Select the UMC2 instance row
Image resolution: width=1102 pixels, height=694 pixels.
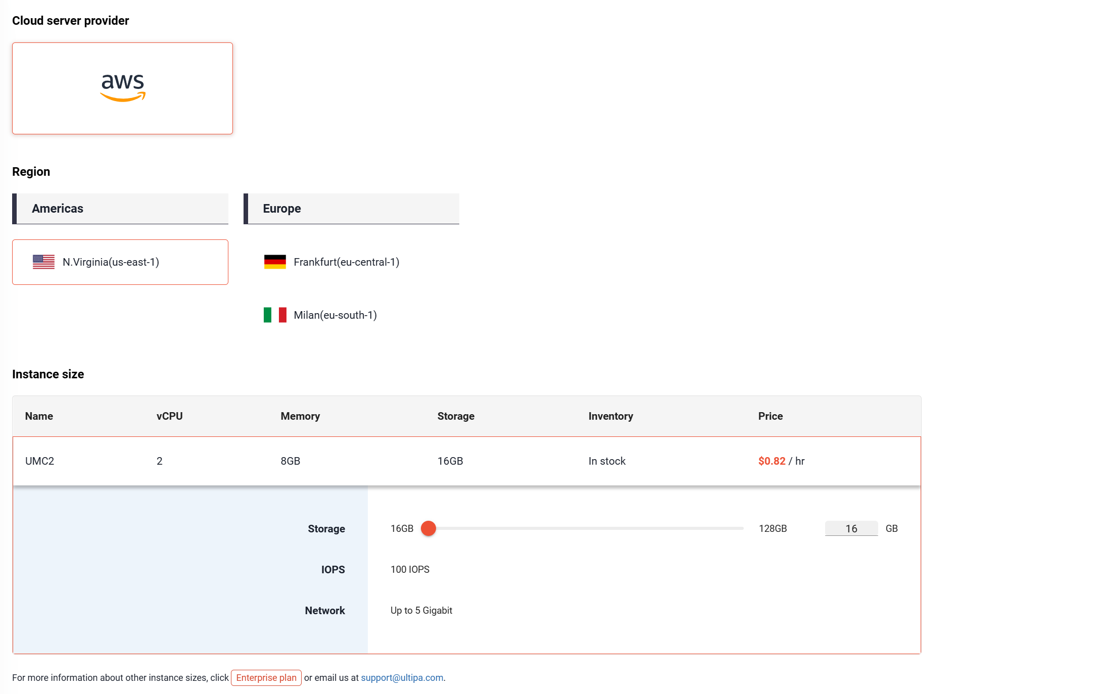tap(39, 461)
